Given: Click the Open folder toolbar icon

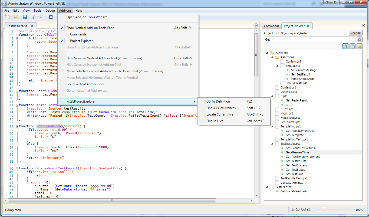Looking at the screenshot, I should [x=16, y=17].
